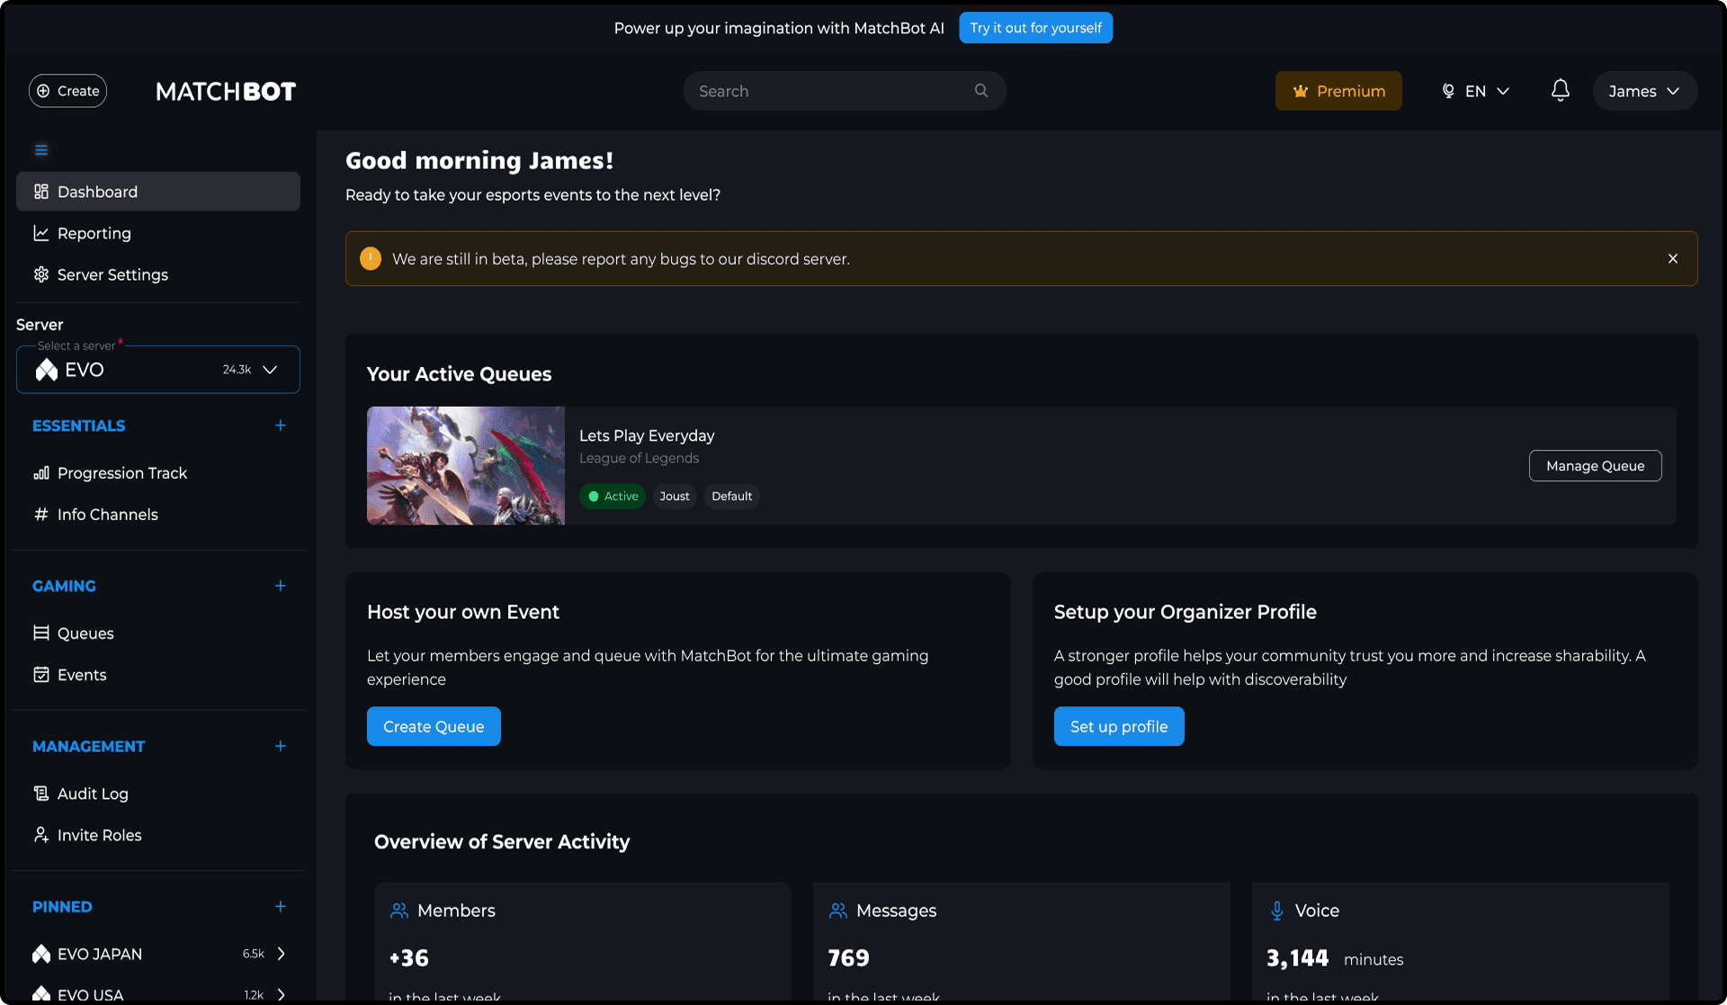Screen dimensions: 1727x1005
Task: Click the search magnifier icon
Action: pyautogui.click(x=981, y=91)
